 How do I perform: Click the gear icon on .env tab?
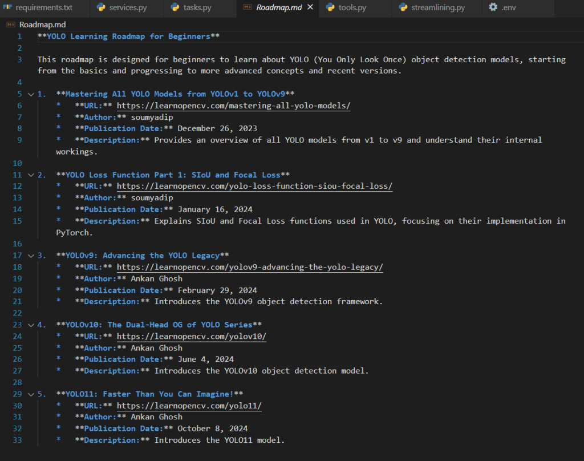(493, 8)
